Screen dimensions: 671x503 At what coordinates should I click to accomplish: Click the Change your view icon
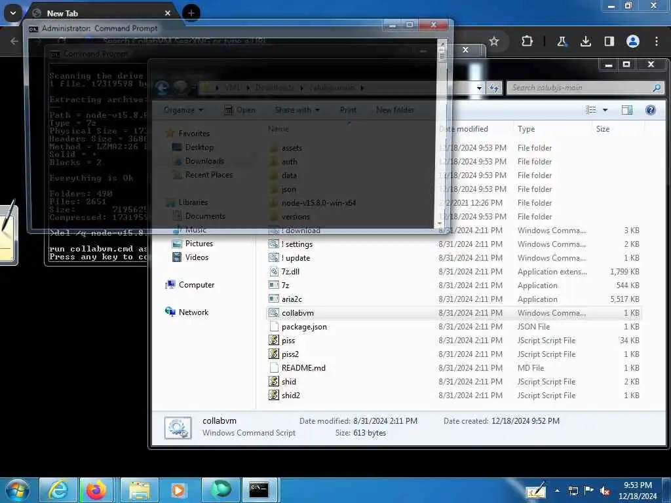(x=591, y=110)
